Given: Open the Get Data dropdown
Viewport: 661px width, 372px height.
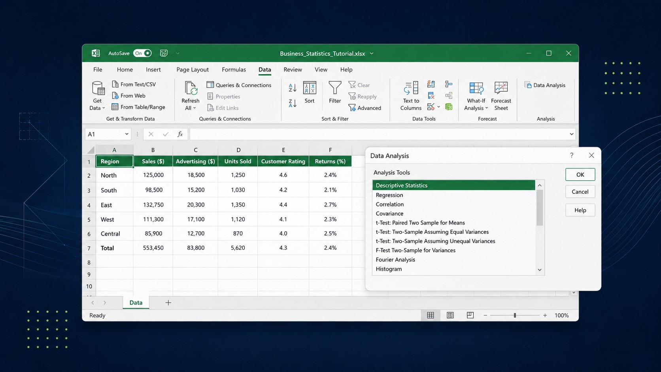Looking at the screenshot, I should [x=98, y=96].
